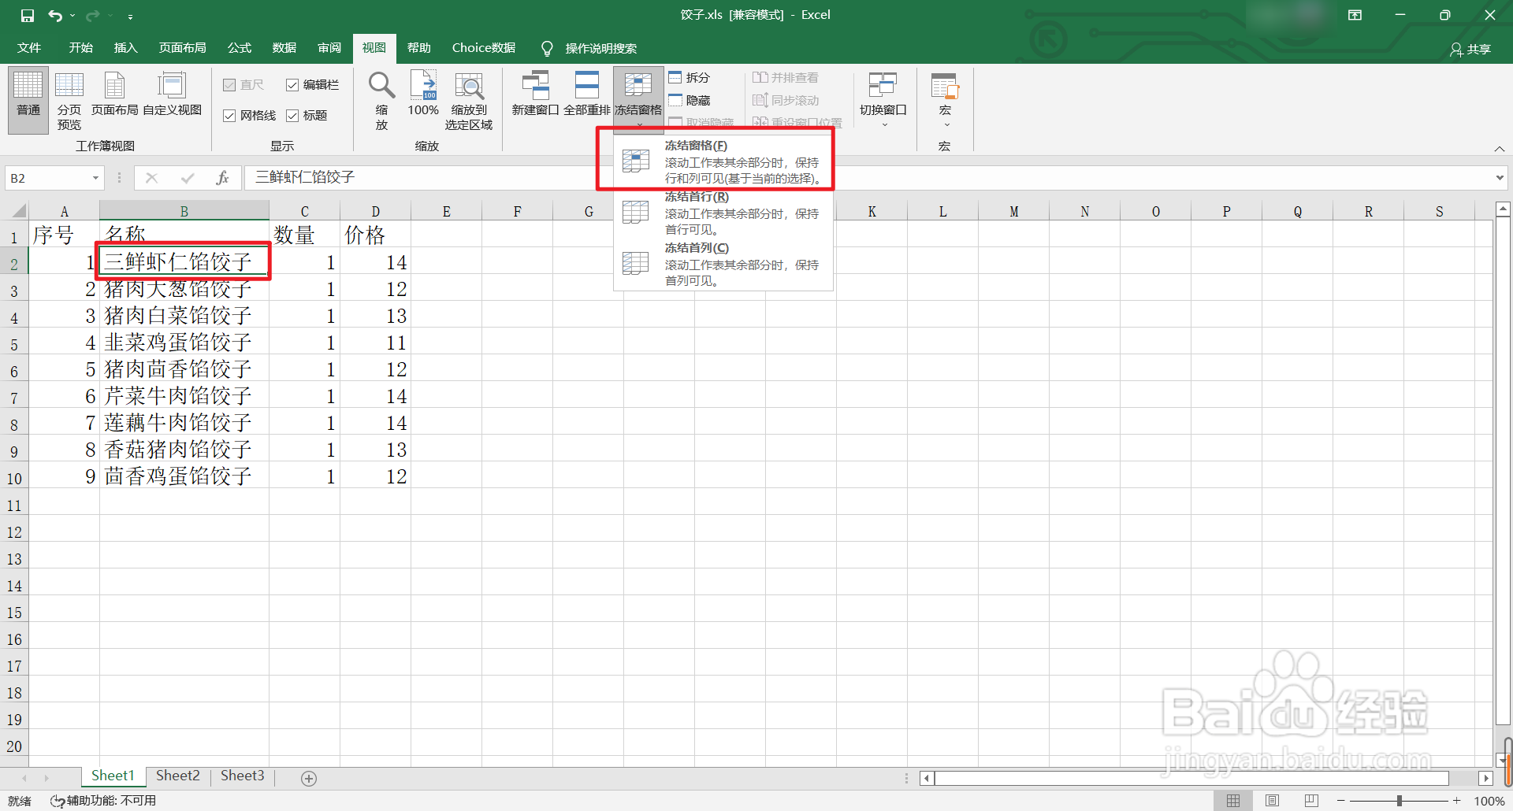Click the Share (共享) button
This screenshot has height=811, width=1513.
pyautogui.click(x=1470, y=50)
